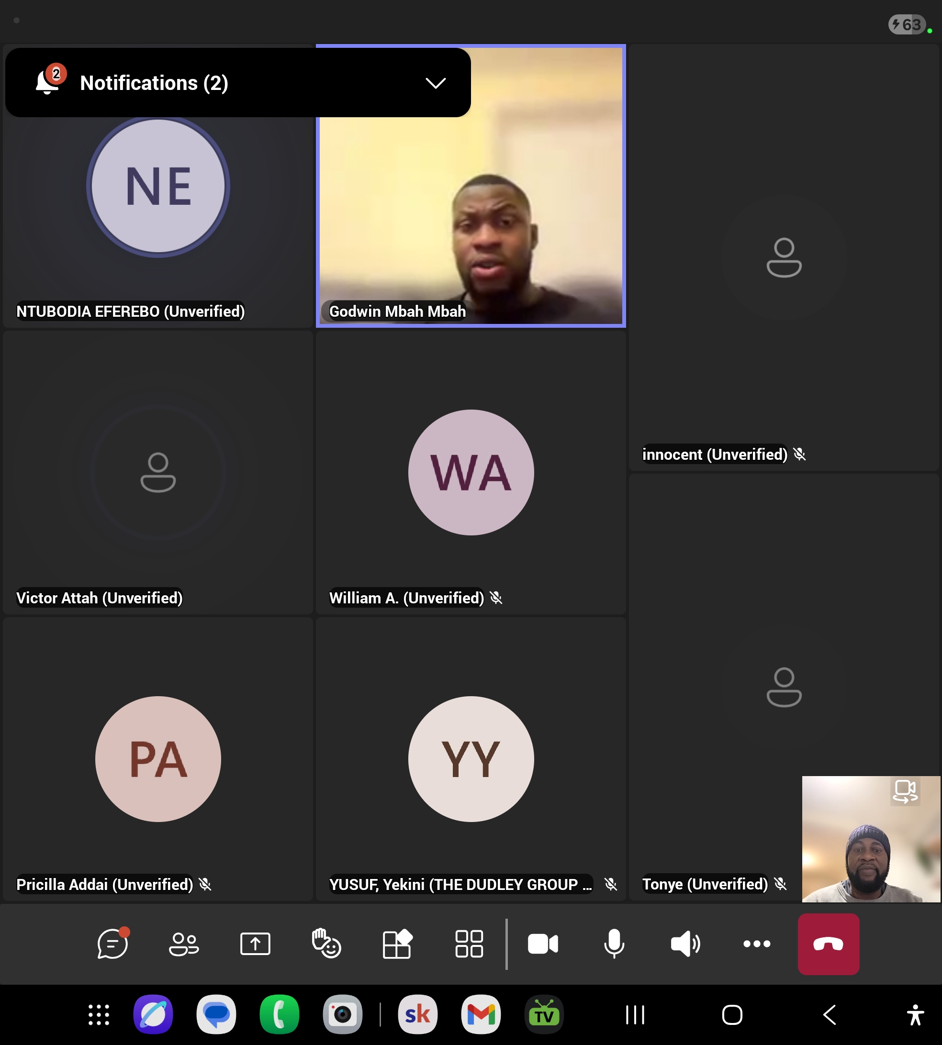Open the meeting chat icon
Screen dimensions: 942x1045
tap(112, 944)
